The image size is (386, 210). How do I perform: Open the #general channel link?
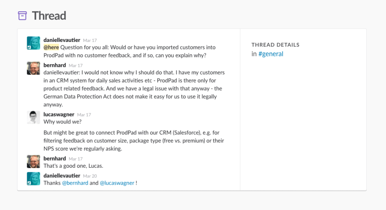coord(271,54)
